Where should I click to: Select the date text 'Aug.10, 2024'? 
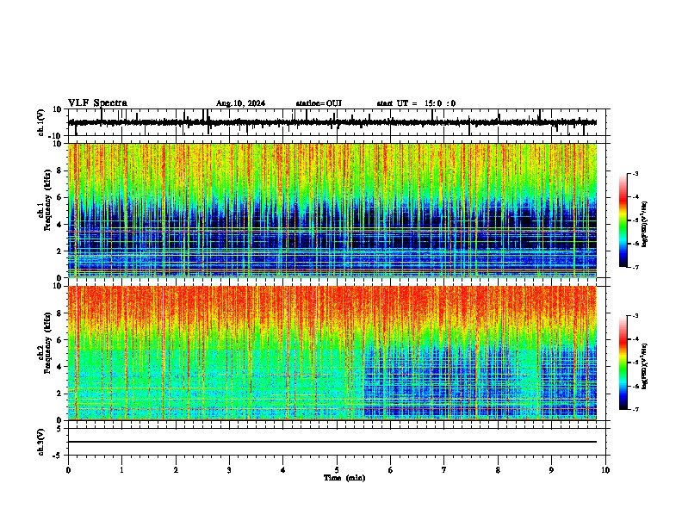coord(240,103)
